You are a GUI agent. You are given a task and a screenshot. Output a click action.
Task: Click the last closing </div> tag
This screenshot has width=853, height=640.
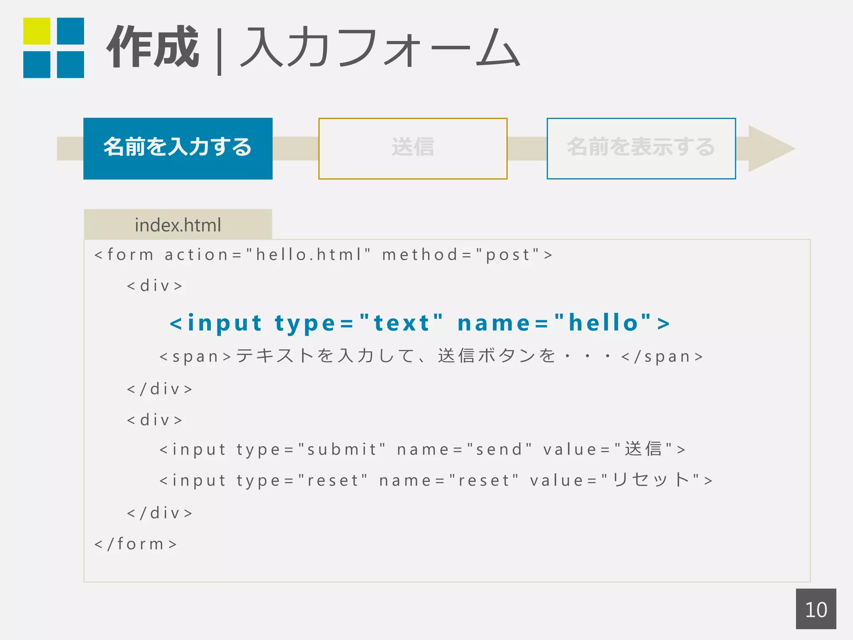click(x=160, y=513)
